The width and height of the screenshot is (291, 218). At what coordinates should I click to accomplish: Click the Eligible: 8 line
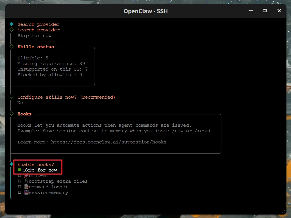tap(33, 58)
